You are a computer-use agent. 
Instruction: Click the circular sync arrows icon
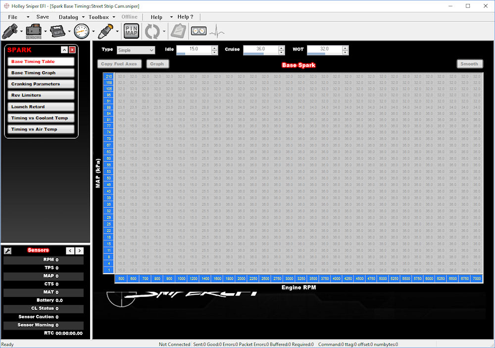(152, 31)
